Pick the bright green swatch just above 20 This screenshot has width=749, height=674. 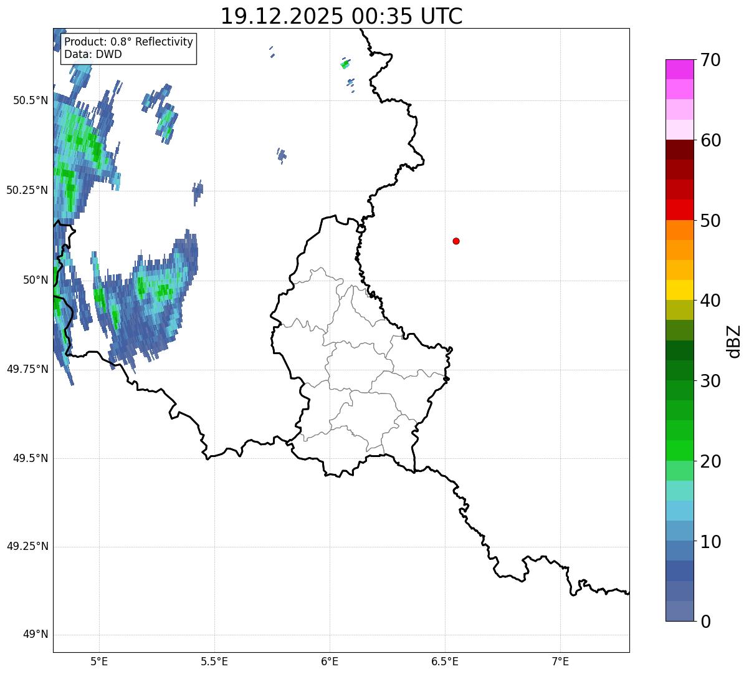pyautogui.click(x=680, y=451)
